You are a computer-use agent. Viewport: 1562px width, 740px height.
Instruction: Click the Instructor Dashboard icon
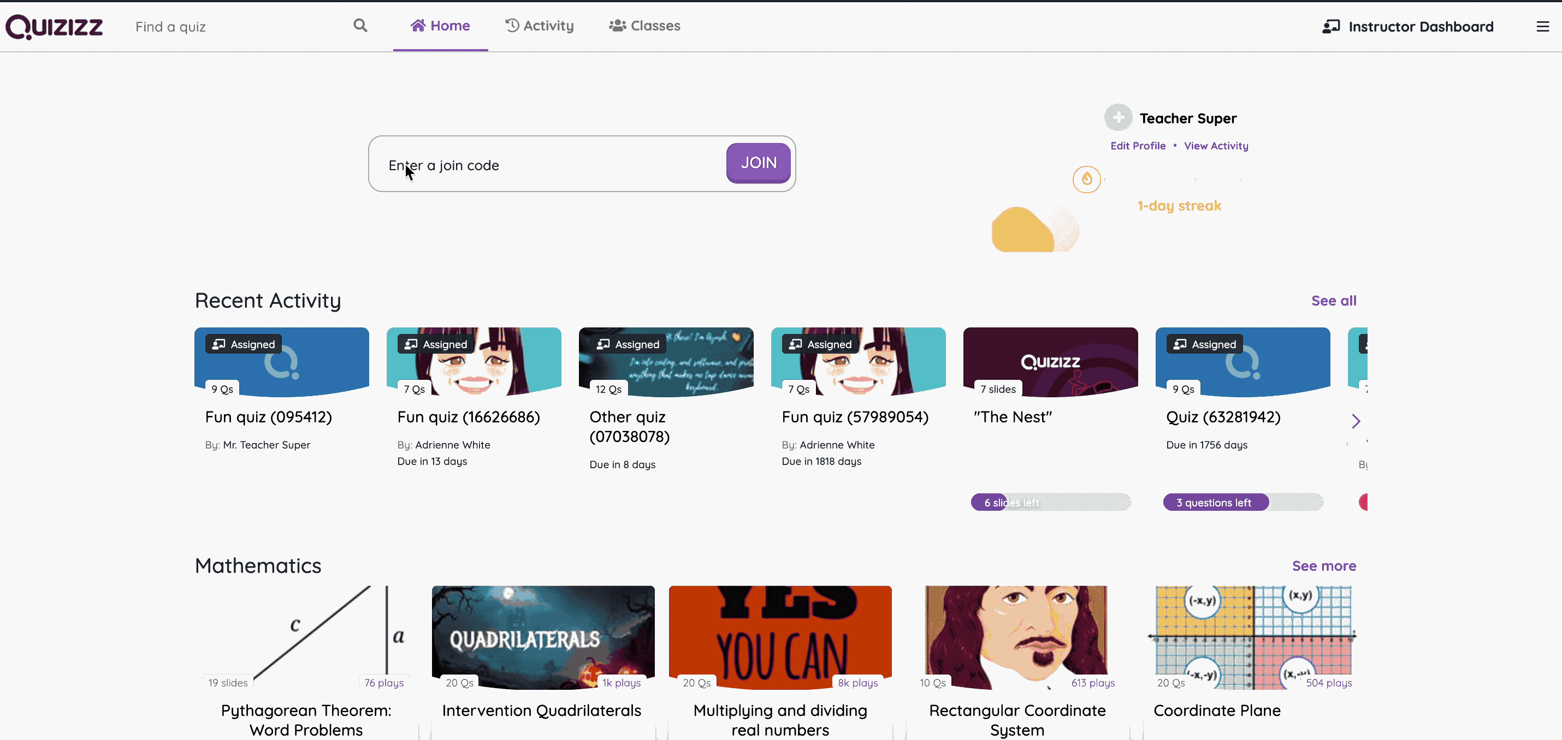(x=1330, y=27)
